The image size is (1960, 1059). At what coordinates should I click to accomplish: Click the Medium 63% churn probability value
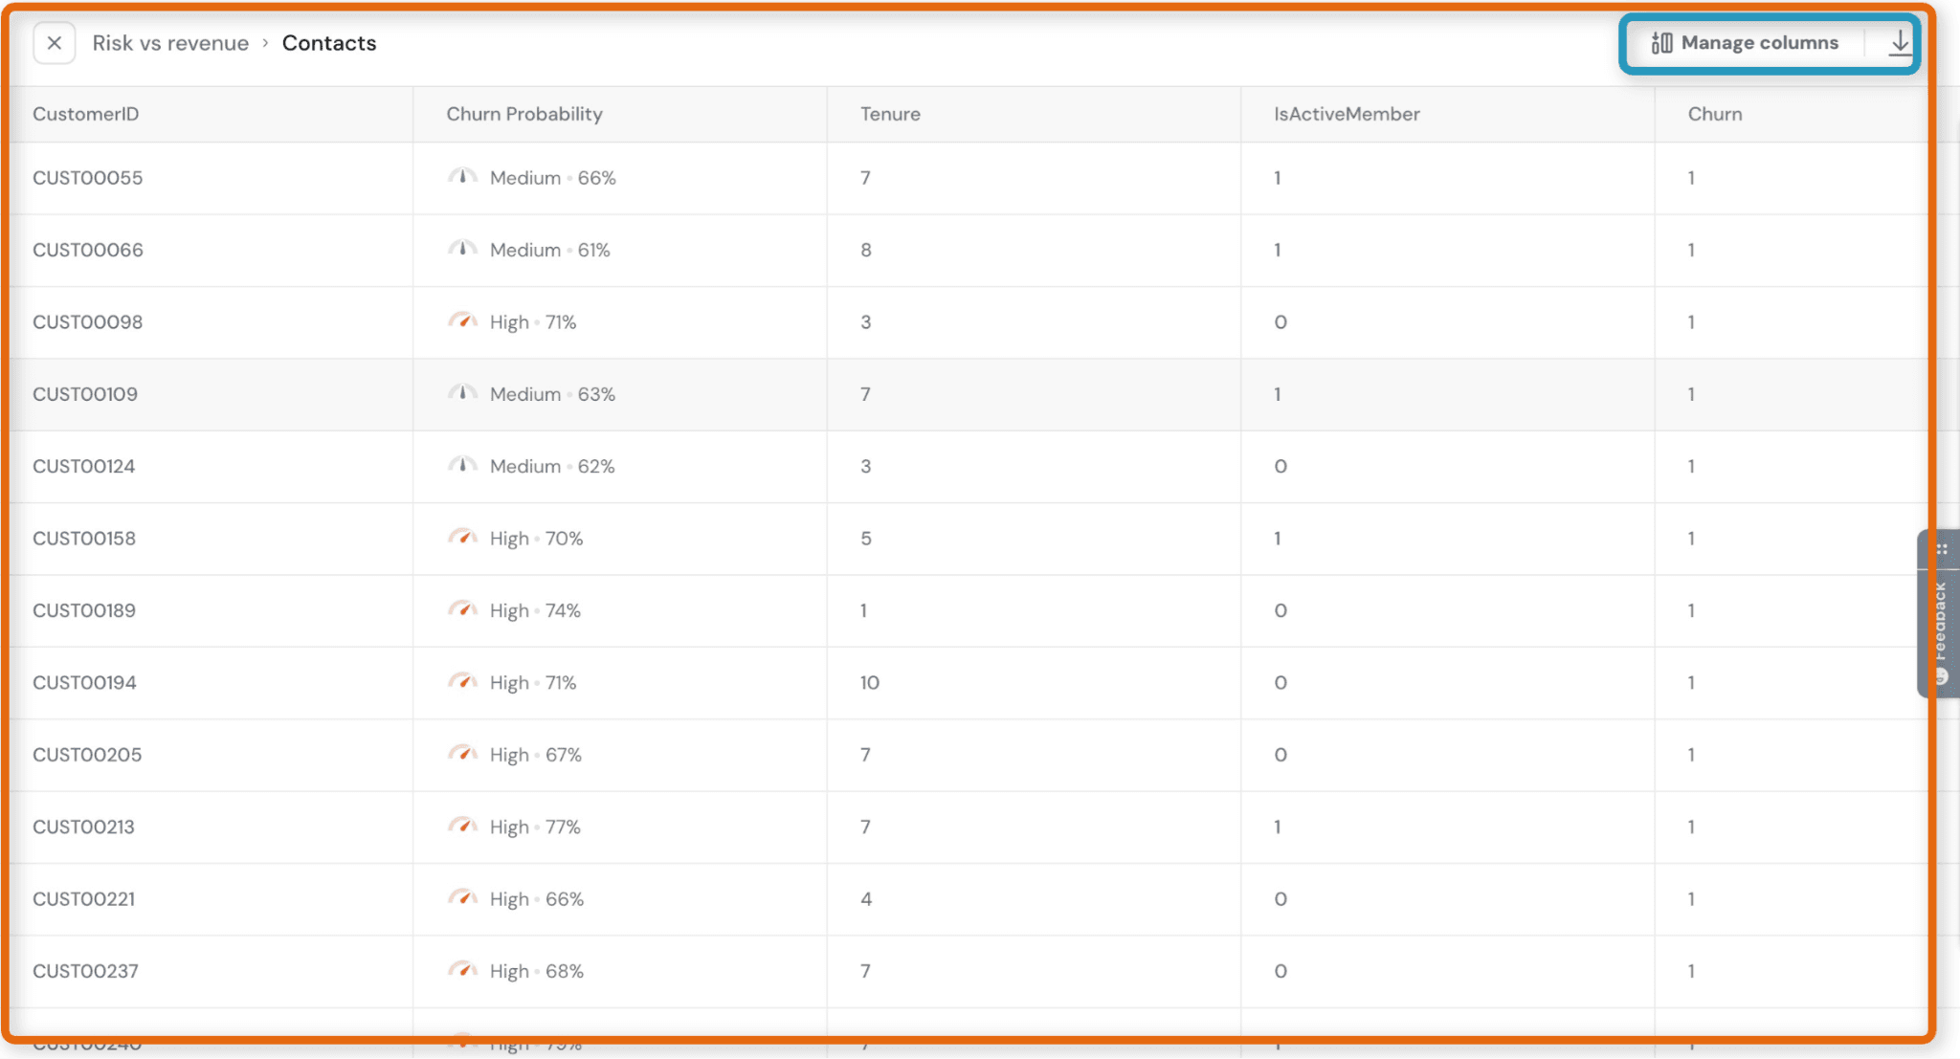[x=552, y=394]
